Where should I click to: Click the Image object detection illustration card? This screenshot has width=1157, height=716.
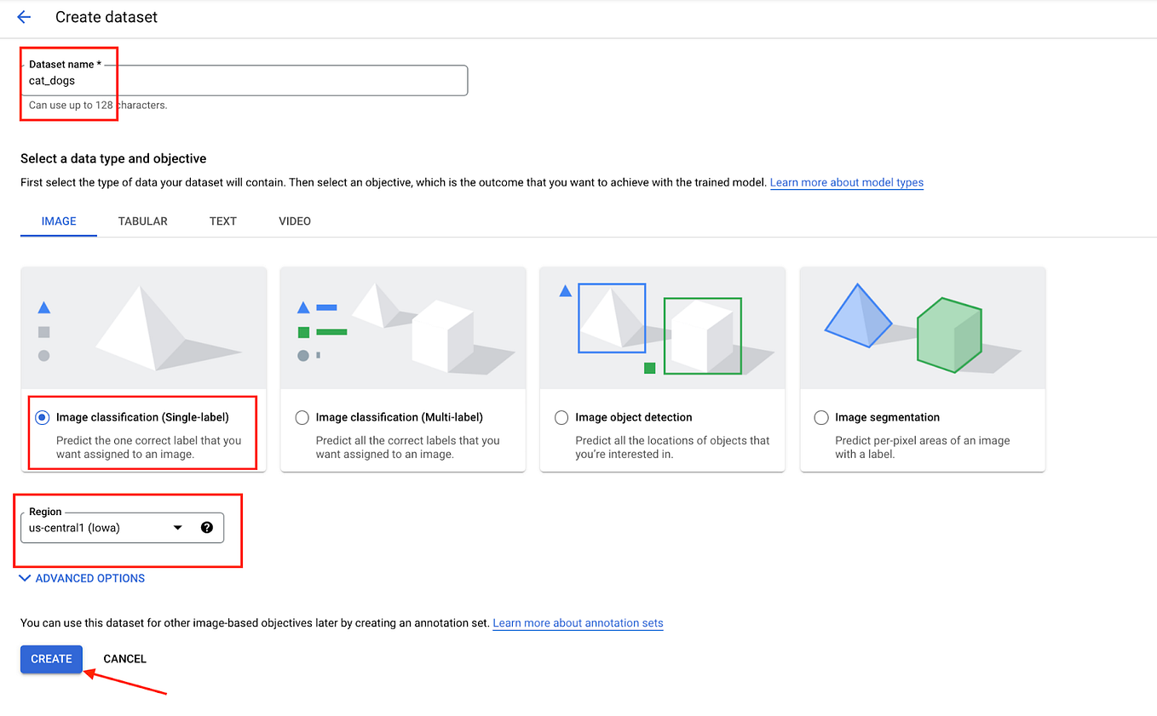pyautogui.click(x=662, y=328)
